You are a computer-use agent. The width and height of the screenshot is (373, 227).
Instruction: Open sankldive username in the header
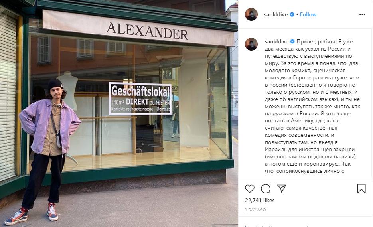(x=276, y=14)
